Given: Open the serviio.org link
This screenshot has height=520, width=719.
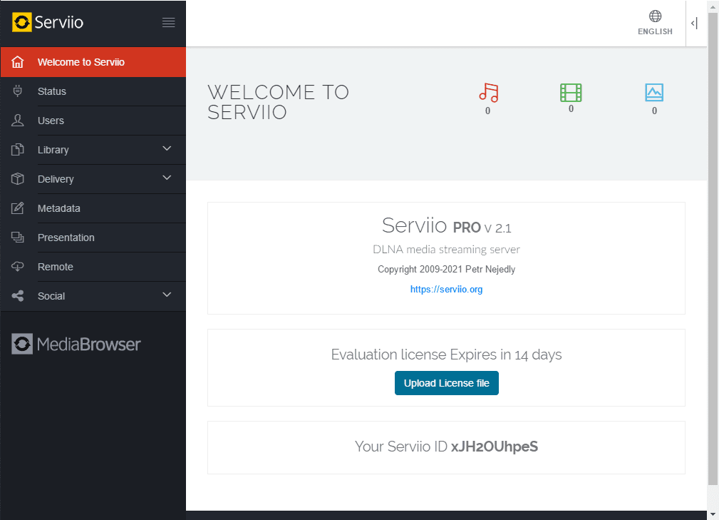Looking at the screenshot, I should 446,290.
